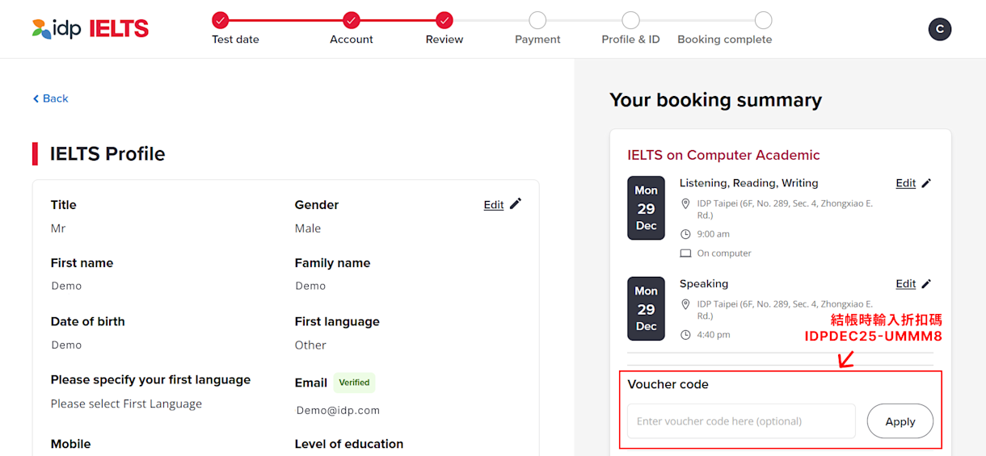Go to the Review step label
The height and width of the screenshot is (456, 986).
click(x=445, y=40)
